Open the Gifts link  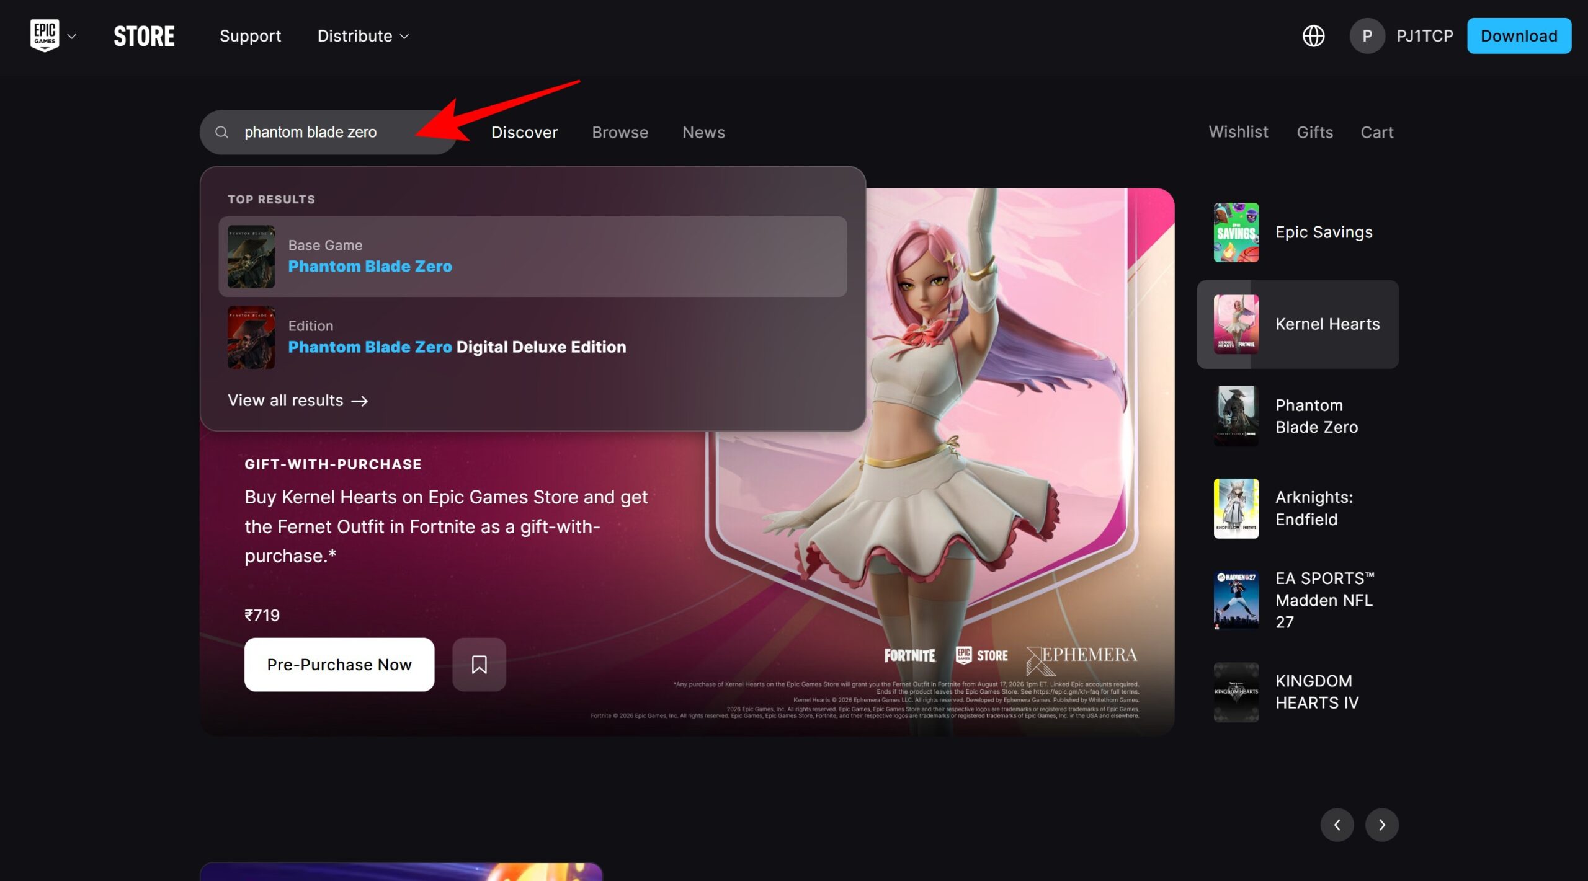point(1314,132)
